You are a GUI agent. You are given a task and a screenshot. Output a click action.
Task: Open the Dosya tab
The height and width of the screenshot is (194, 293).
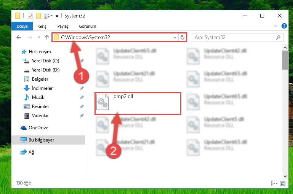click(22, 26)
